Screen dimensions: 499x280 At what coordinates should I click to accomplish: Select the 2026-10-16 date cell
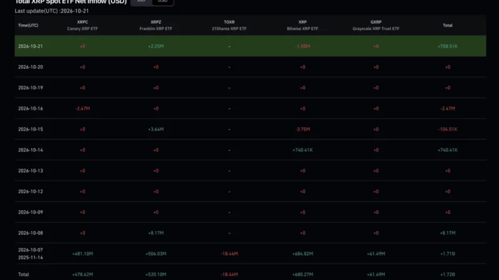(x=31, y=108)
